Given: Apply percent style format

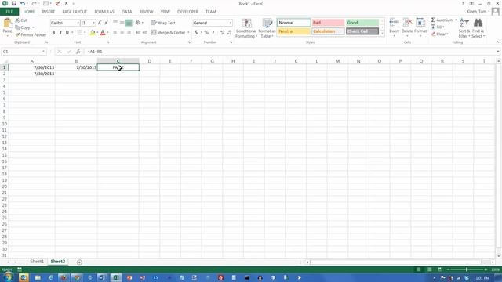Looking at the screenshot, I should point(206,32).
